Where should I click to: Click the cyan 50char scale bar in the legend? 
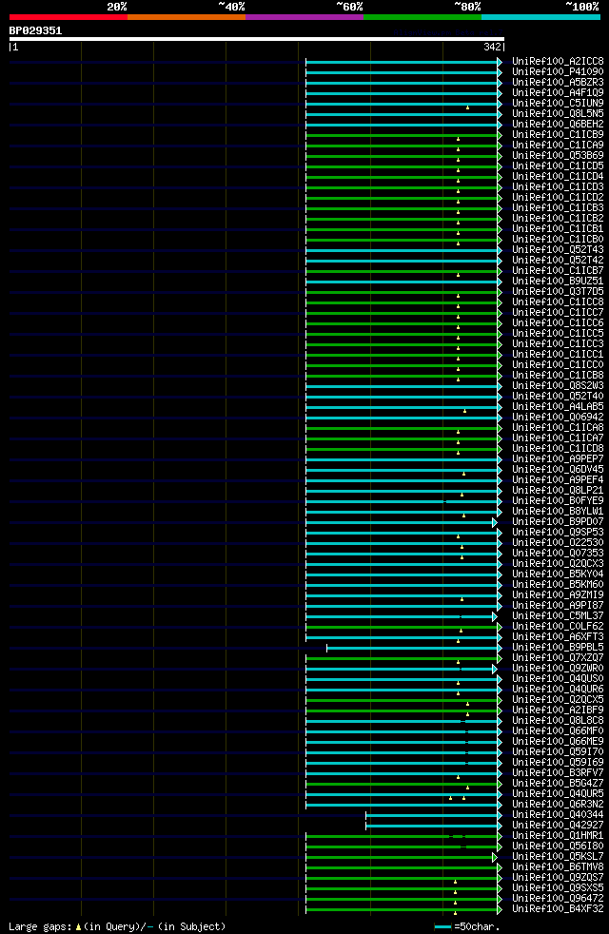442,926
